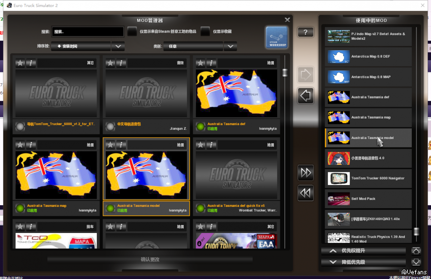
Task: Click the right arrow to activate mod
Action: click(306, 75)
